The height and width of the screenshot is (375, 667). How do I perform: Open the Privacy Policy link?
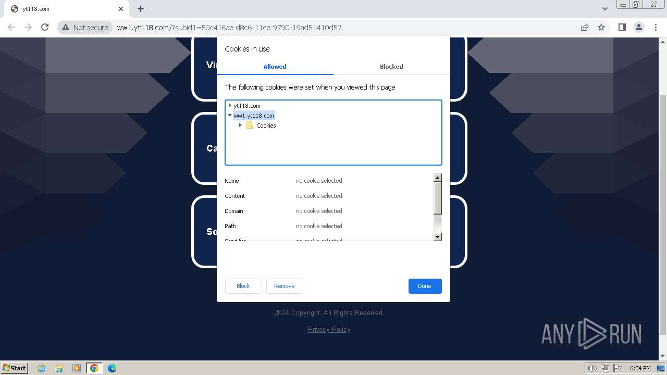[x=329, y=329]
